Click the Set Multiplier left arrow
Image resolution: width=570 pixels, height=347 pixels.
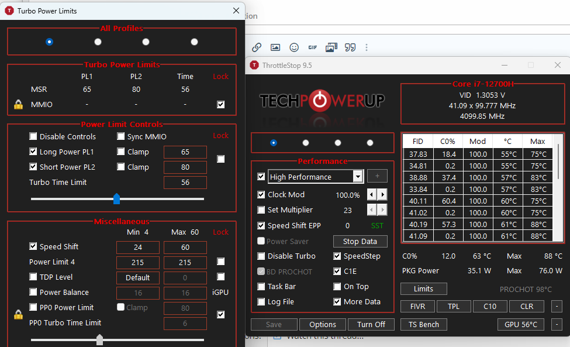[x=371, y=210]
